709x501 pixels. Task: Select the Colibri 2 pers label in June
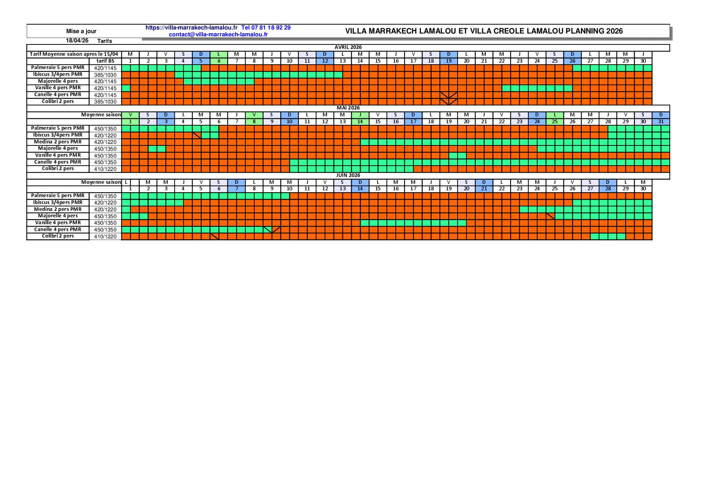click(x=58, y=236)
